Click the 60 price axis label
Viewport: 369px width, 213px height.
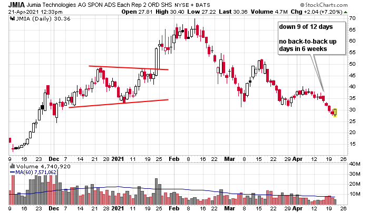pyautogui.click(x=352, y=41)
